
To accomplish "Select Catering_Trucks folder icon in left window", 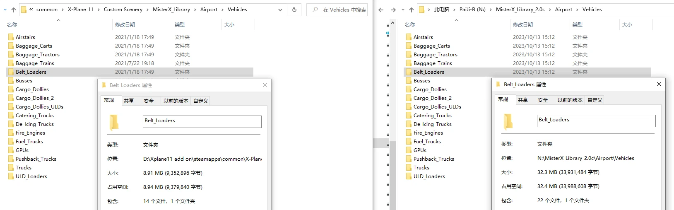I will pos(11,115).
